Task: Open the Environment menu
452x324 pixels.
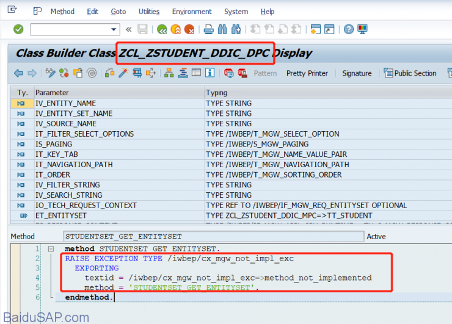Action: (x=192, y=12)
